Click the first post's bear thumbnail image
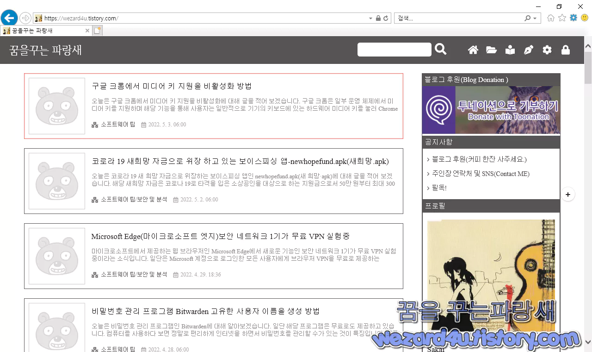 pos(56,106)
